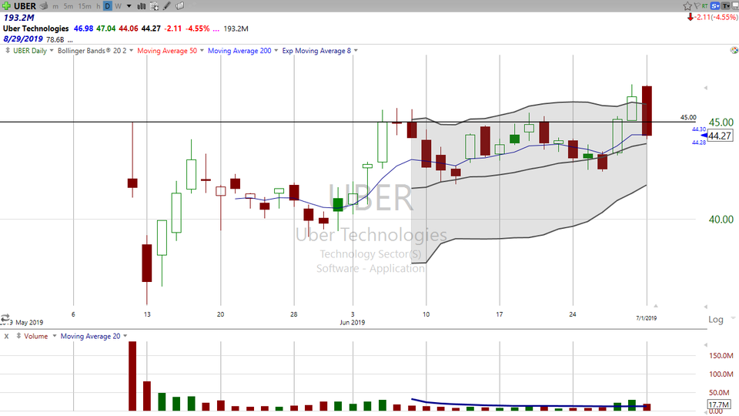Viewport: 739px width, 416px height.
Task: Click the bar chart style icon
Action: (x=141, y=6)
